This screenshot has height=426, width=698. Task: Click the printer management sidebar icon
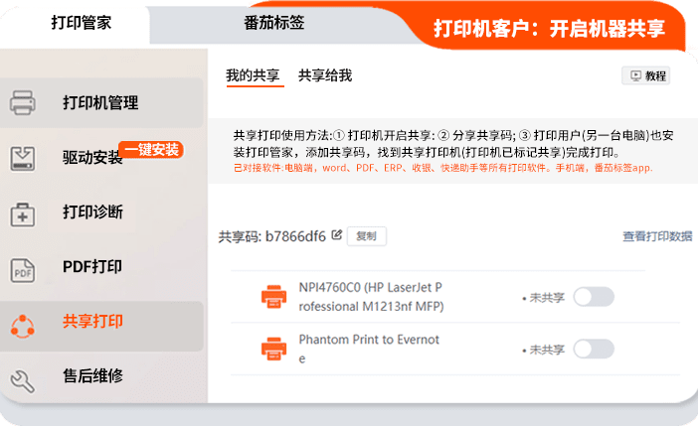(23, 103)
